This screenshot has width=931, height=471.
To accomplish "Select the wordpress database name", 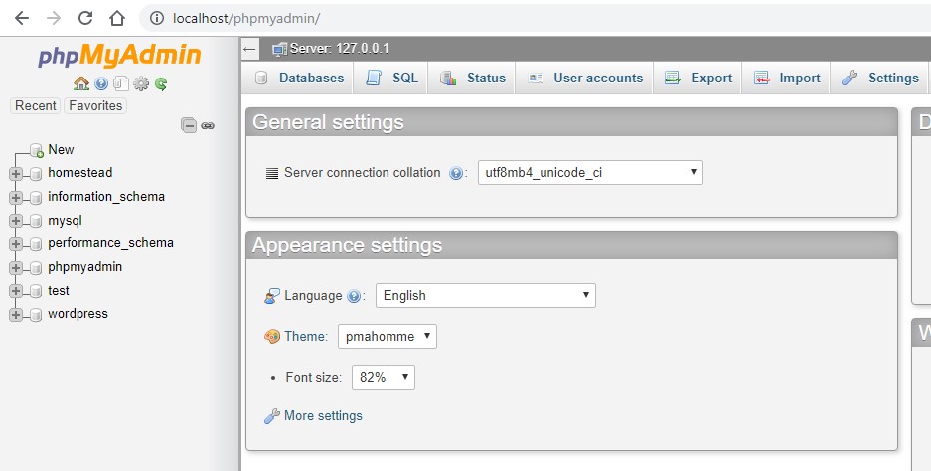I will click(x=78, y=314).
